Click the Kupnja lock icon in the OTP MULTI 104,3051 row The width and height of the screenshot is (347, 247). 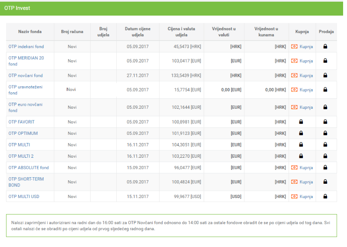click(x=301, y=145)
